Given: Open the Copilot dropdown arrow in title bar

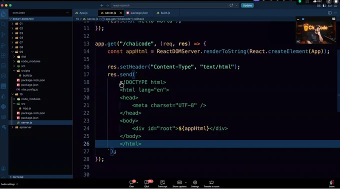Looking at the screenshot, I should coord(236,5).
